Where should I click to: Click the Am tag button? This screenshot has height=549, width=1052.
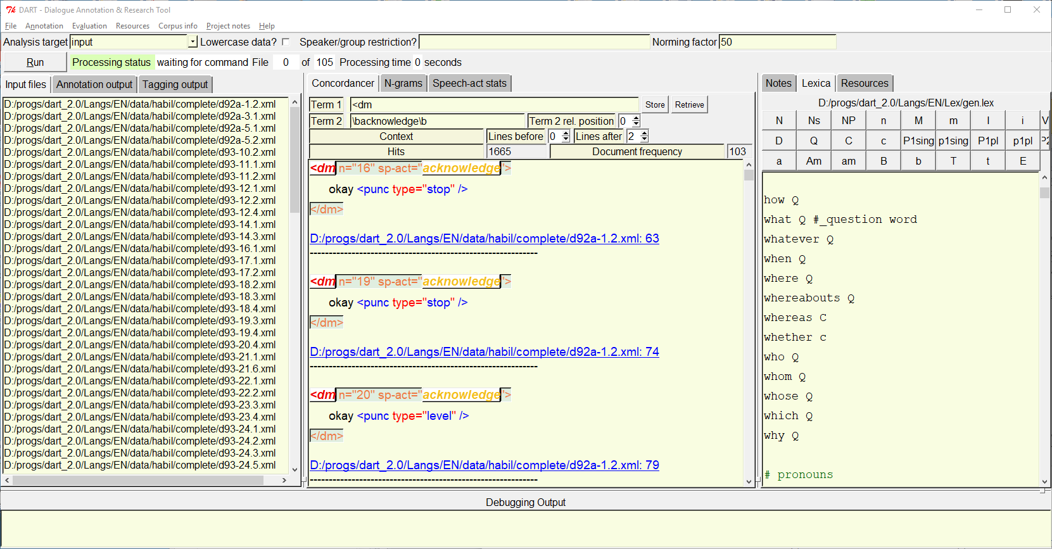813,161
